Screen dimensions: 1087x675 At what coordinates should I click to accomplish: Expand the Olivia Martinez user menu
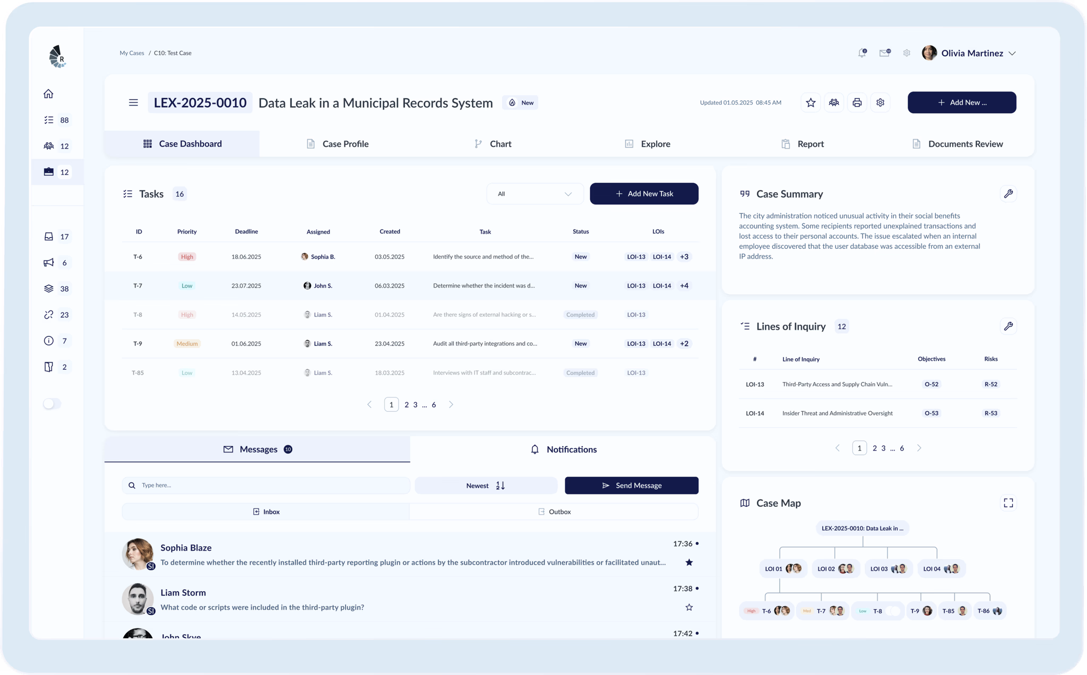point(1012,53)
